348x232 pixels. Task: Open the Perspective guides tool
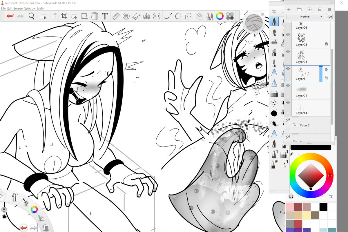coord(146,16)
